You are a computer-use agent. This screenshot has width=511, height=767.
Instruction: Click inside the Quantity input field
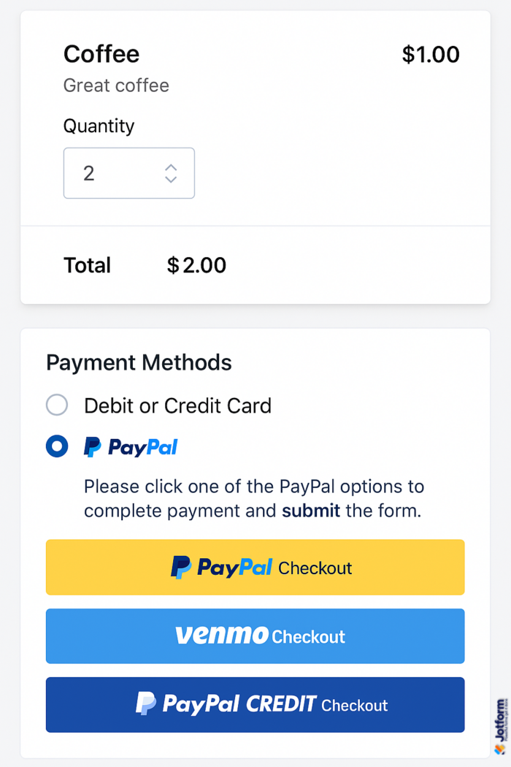(x=109, y=173)
